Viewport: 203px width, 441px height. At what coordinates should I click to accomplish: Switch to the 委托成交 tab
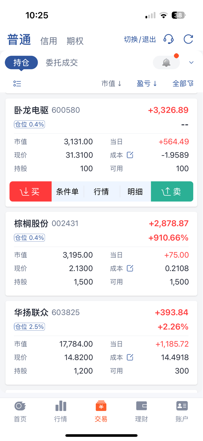(62, 63)
